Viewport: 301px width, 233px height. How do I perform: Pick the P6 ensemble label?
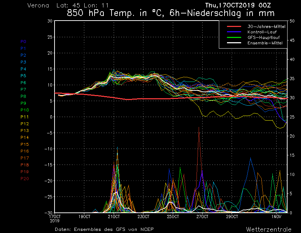pos(23,83)
